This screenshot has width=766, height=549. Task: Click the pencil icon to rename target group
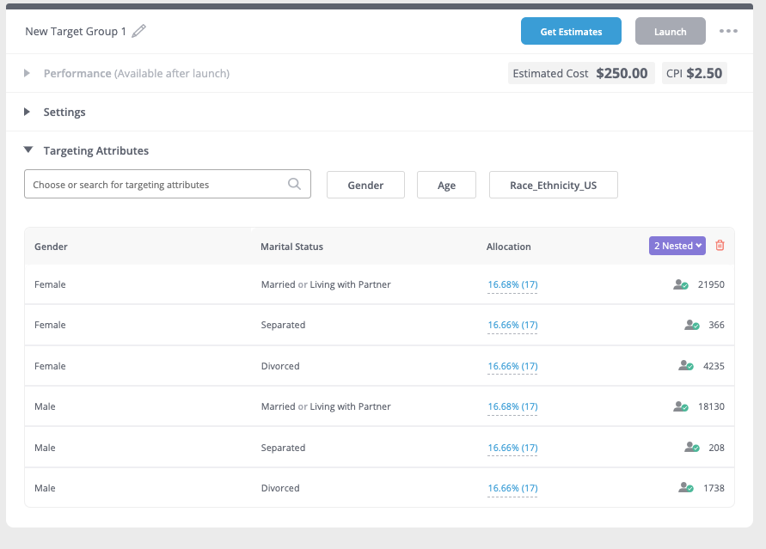click(x=138, y=31)
